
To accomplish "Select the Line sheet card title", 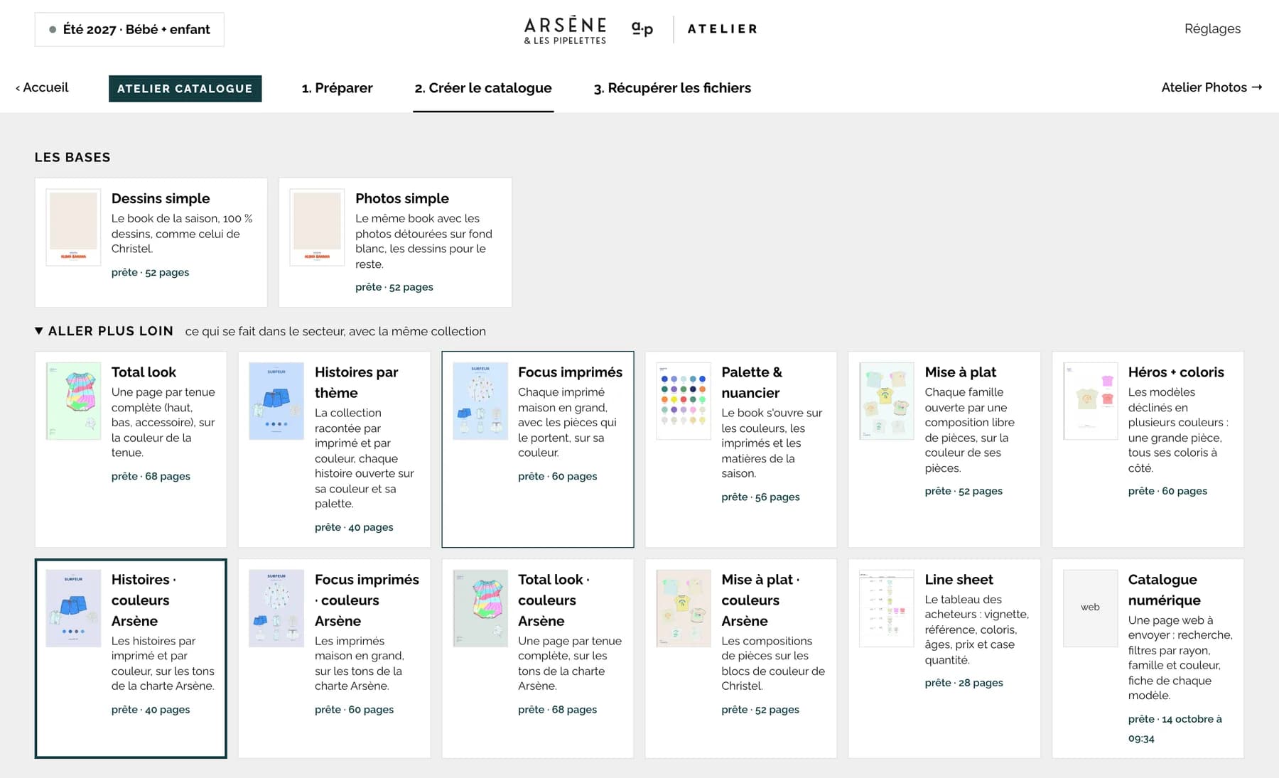I will pyautogui.click(x=959, y=580).
